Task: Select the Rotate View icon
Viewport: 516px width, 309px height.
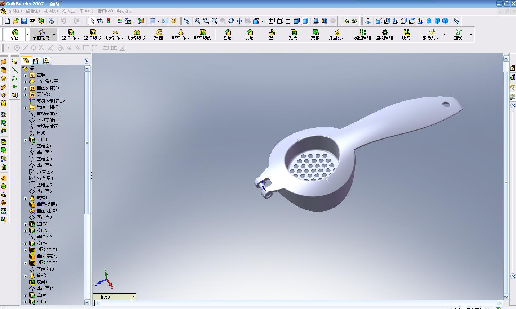Action: pos(231,21)
